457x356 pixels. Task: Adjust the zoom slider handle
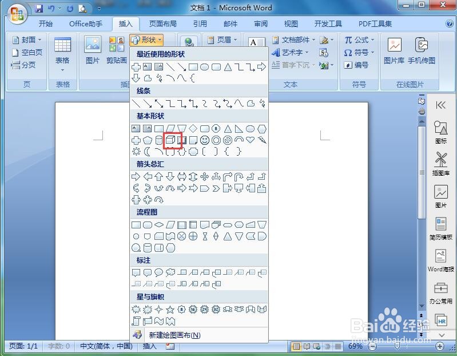[397, 346]
